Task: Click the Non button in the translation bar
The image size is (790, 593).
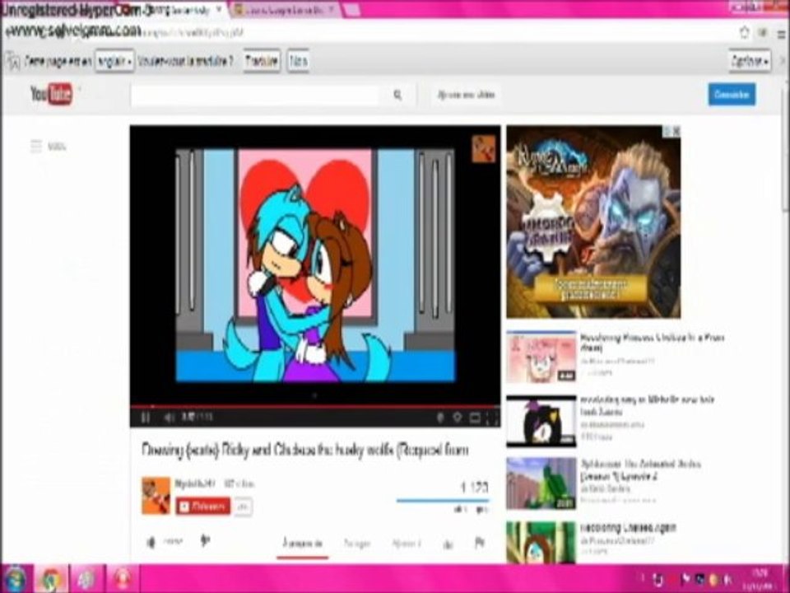Action: [298, 61]
